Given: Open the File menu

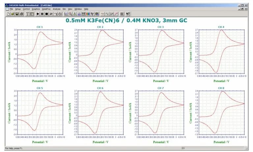Looking at the screenshot, I should (11, 9).
